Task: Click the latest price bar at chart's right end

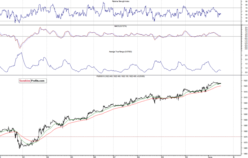Action: click(x=220, y=83)
